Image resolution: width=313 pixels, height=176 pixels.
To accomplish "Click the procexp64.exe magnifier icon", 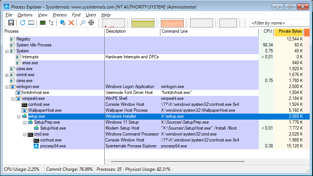I will click(36, 146).
